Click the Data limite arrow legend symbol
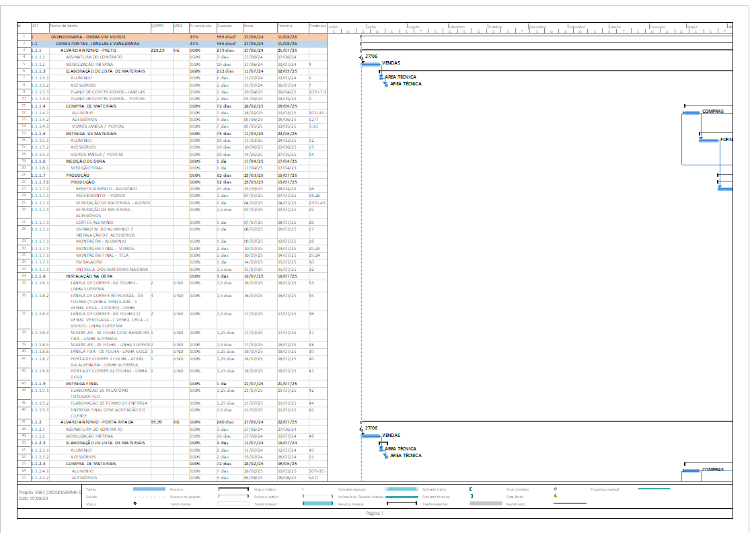This screenshot has width=752, height=533. 555,496
